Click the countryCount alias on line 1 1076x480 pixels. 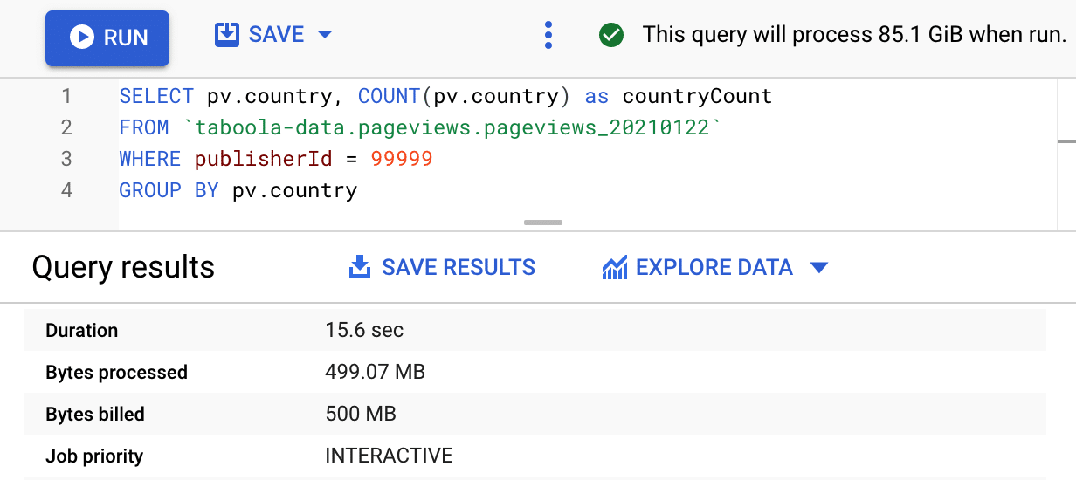697,96
